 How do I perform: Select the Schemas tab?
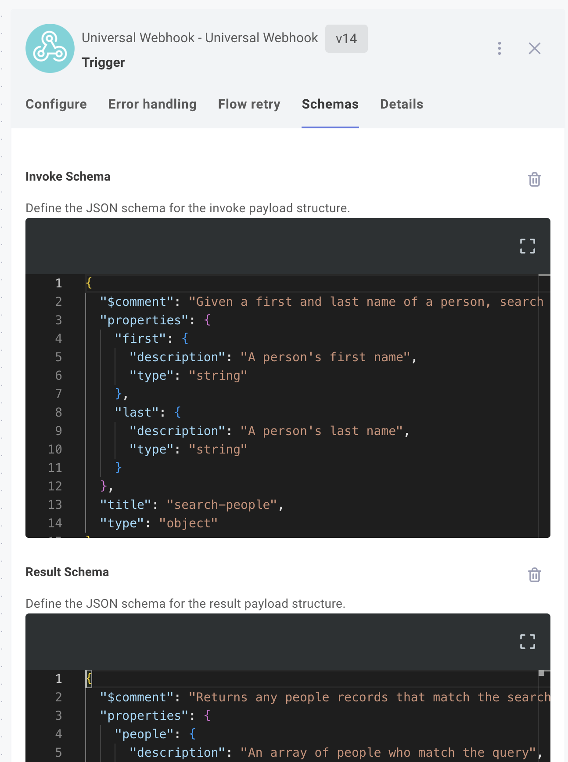330,104
